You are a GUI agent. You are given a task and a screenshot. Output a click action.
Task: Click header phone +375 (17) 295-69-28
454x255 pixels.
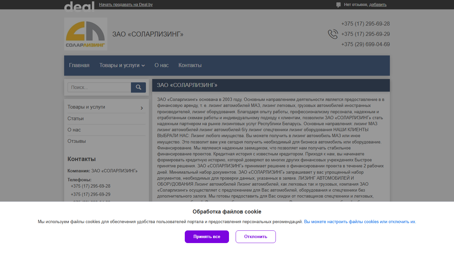(x=366, y=24)
